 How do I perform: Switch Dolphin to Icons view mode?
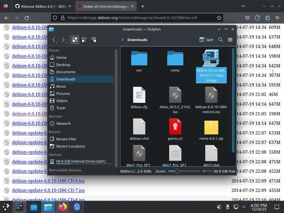click(75, 40)
